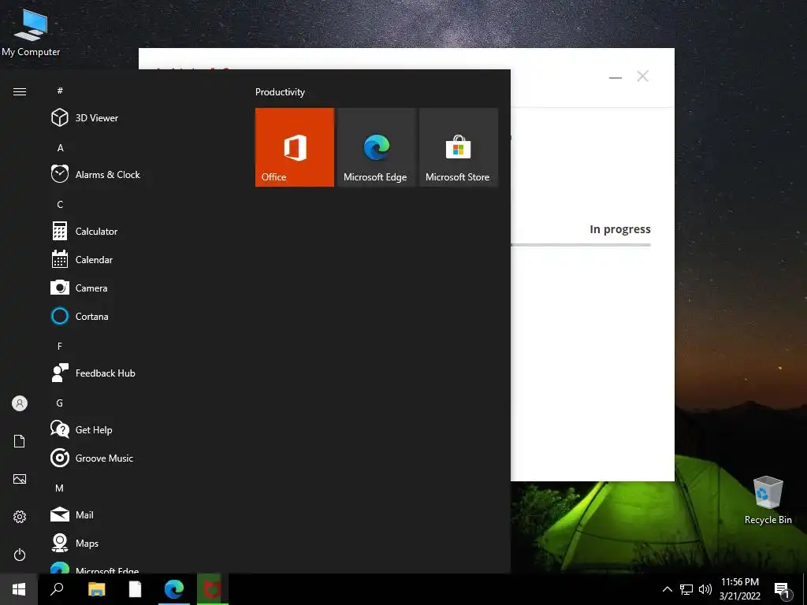Click the letter G group header
Viewport: 807px width, 605px height.
coord(60,403)
